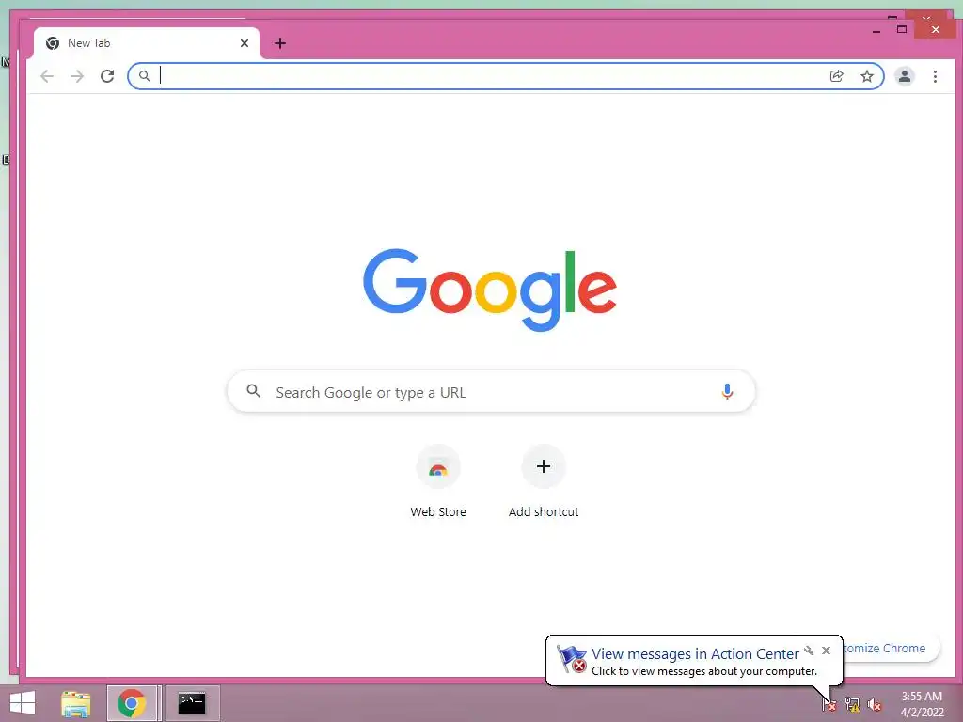Maximize the Chrome window
Image resolution: width=963 pixels, height=722 pixels.
point(902,29)
